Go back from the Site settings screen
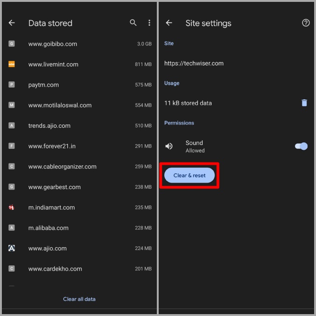The height and width of the screenshot is (316, 316). (169, 23)
